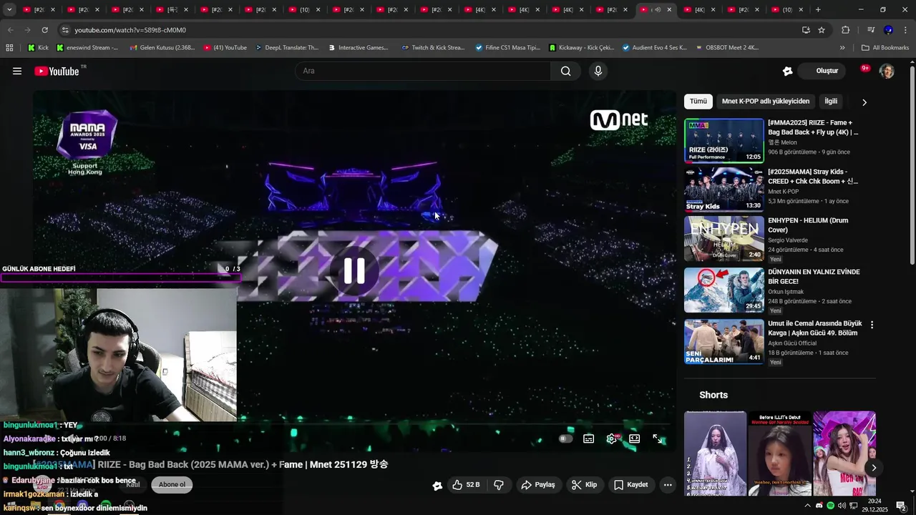The image size is (916, 515).
Task: Close the active YouTube tab
Action: tap(669, 10)
